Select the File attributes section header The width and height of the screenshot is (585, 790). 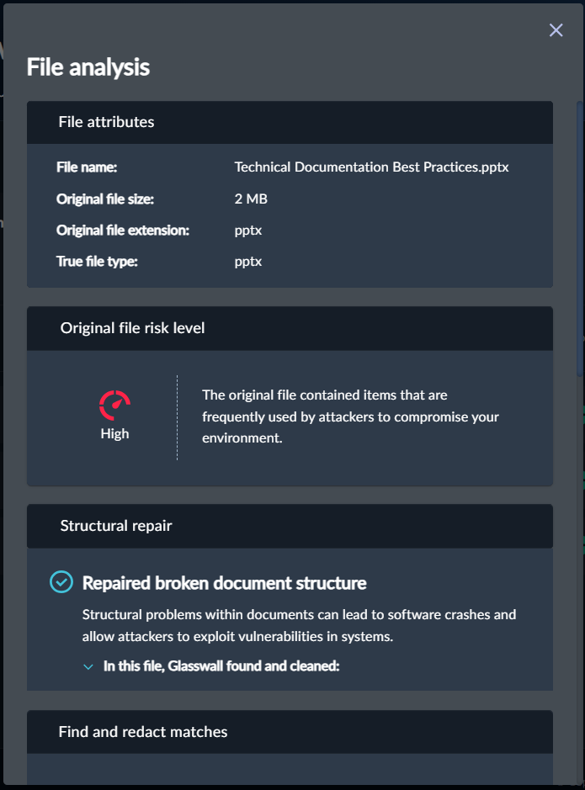(x=106, y=122)
